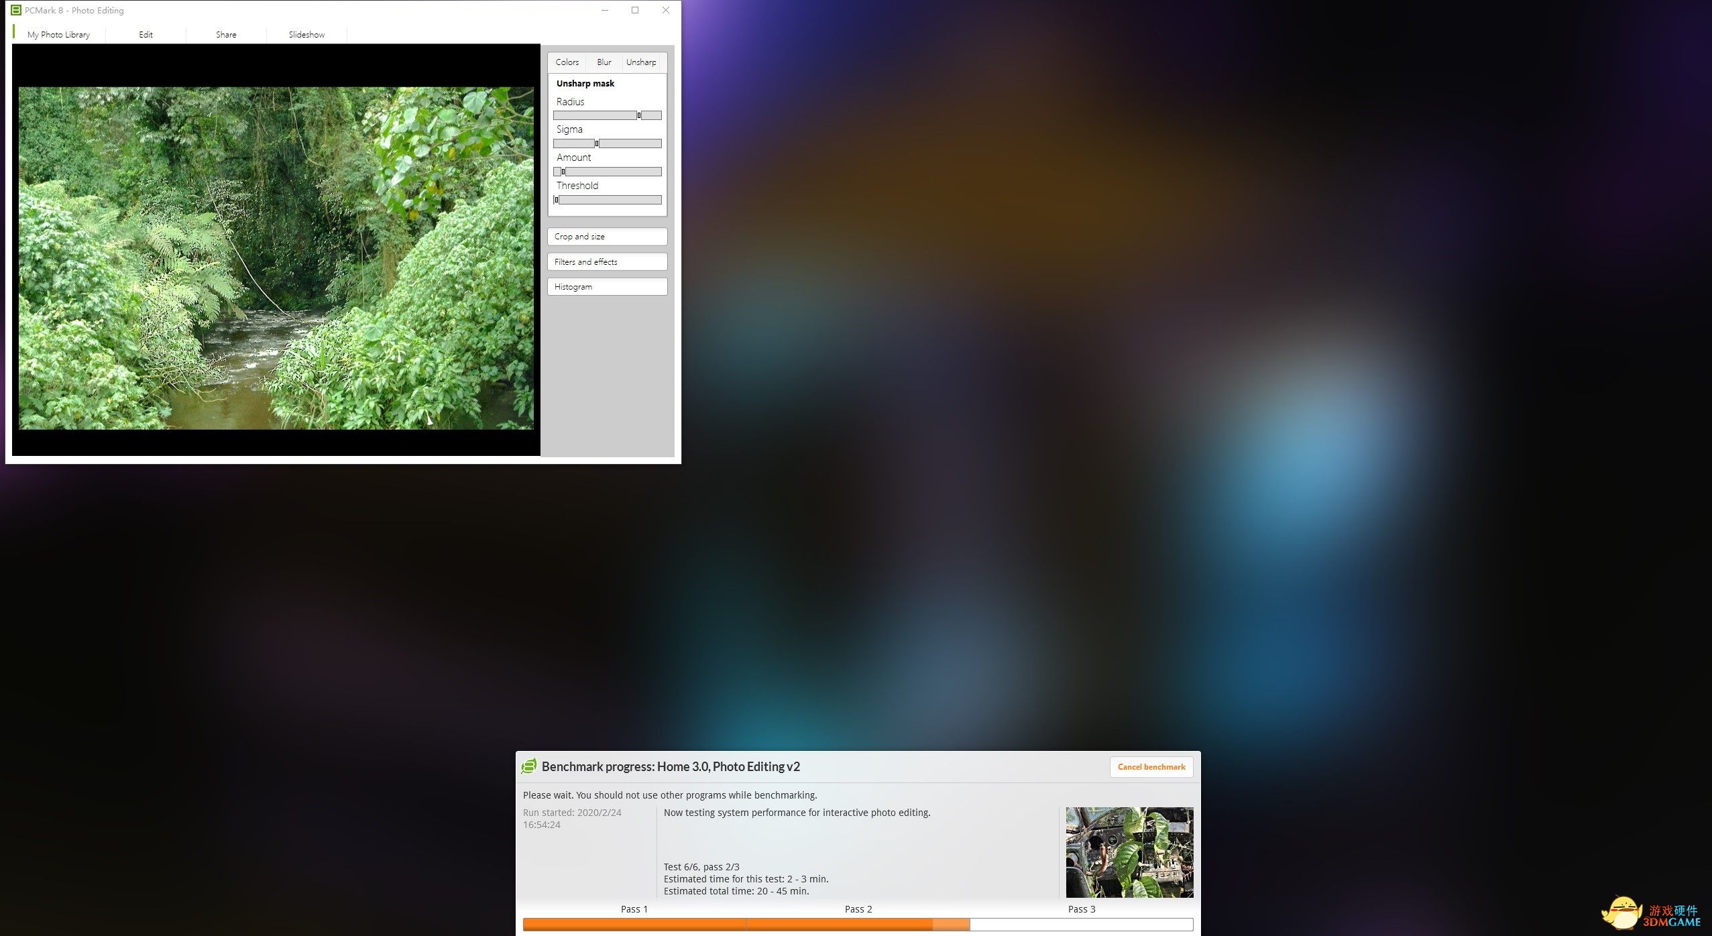Image resolution: width=1712 pixels, height=936 pixels.
Task: Open the My Photo Library tab
Action: [x=59, y=34]
